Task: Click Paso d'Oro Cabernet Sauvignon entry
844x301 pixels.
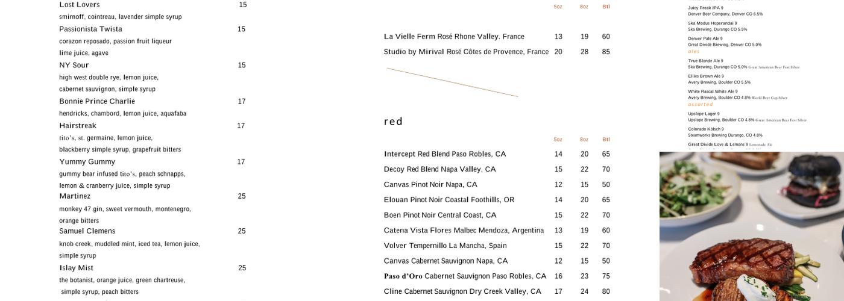Action: click(465, 276)
